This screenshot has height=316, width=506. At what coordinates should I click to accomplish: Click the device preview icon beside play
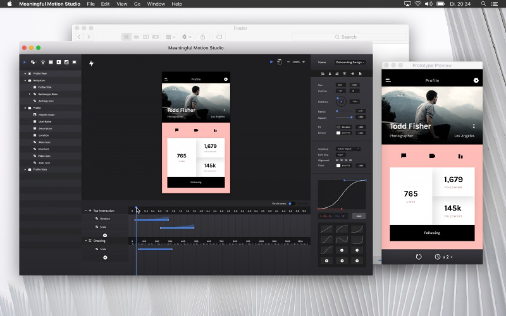click(x=279, y=62)
